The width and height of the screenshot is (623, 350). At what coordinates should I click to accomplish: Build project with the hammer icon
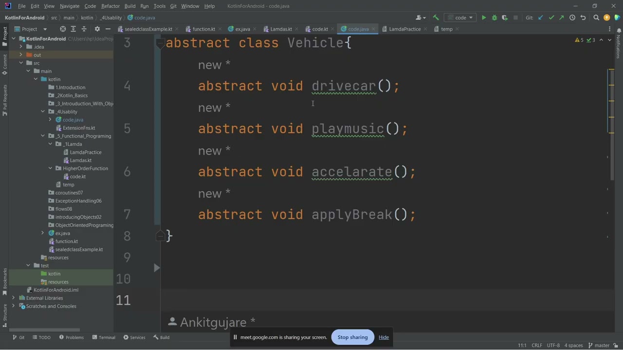436,17
